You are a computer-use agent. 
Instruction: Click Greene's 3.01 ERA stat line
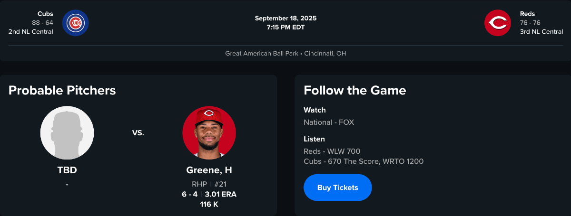coord(221,194)
